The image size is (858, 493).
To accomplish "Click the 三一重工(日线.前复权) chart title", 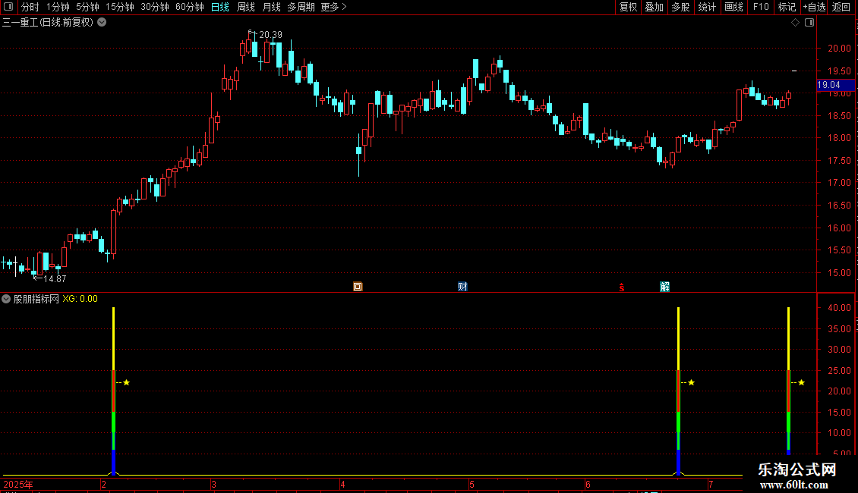I will pyautogui.click(x=48, y=23).
